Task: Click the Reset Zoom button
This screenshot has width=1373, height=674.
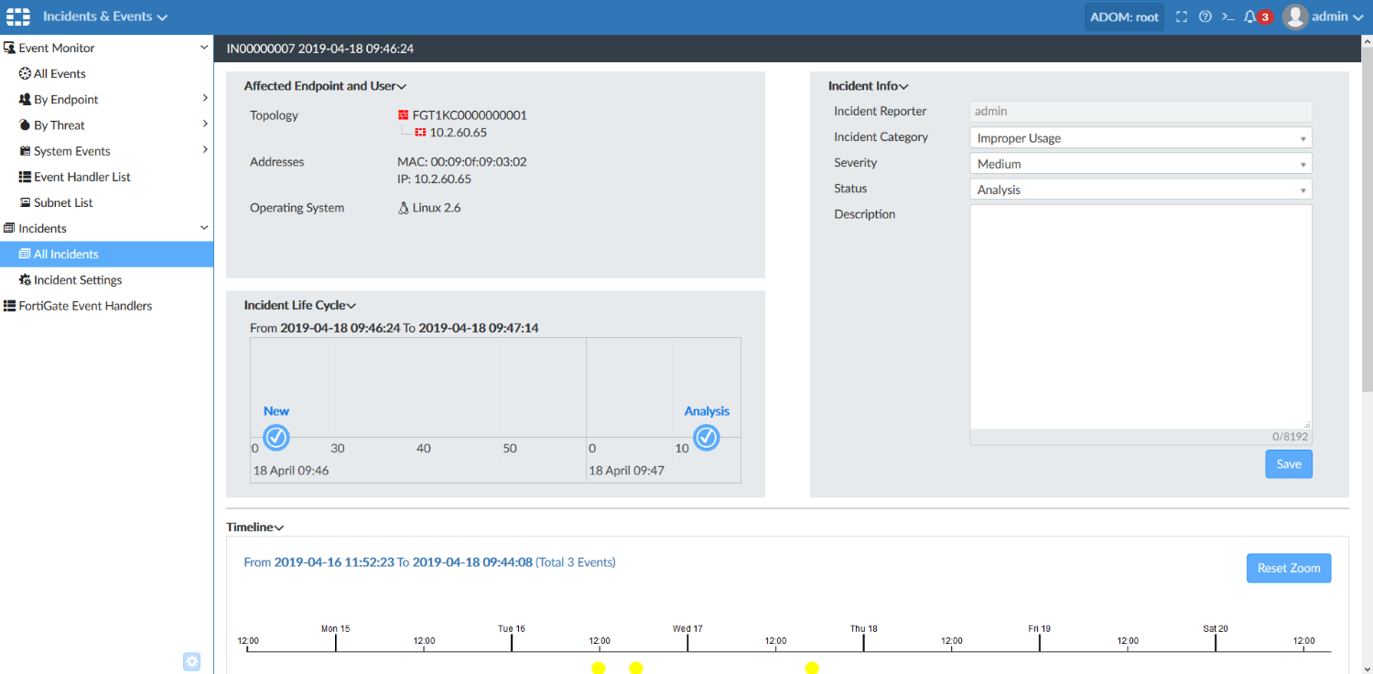Action: (x=1289, y=568)
